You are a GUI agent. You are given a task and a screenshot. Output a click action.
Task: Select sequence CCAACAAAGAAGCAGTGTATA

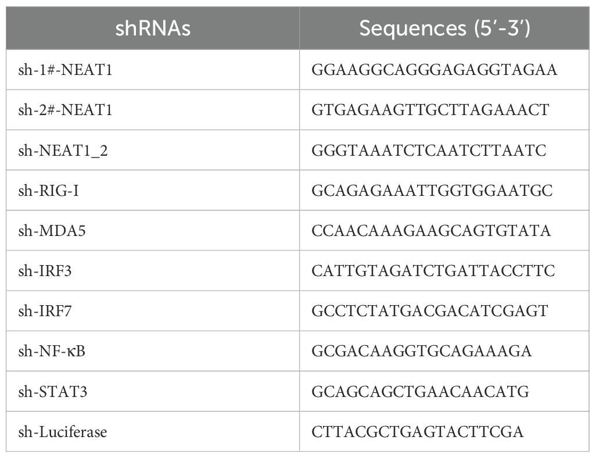431,231
